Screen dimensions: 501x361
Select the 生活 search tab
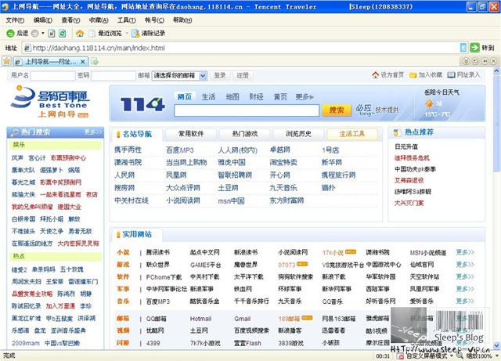click(x=208, y=97)
